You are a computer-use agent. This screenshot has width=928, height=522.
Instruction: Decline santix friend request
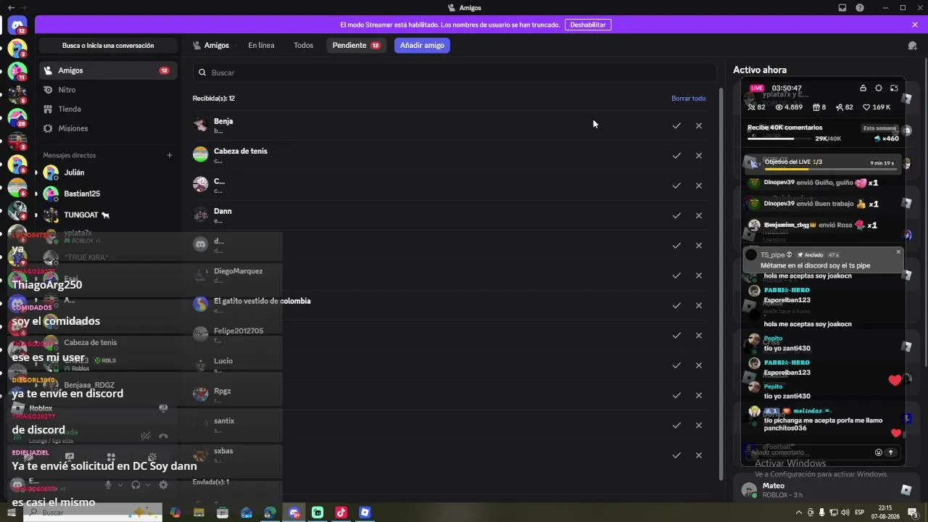click(699, 426)
